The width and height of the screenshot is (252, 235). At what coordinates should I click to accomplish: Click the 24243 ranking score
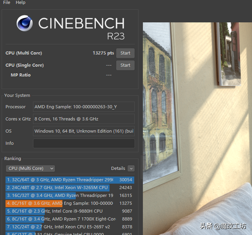click(x=126, y=188)
